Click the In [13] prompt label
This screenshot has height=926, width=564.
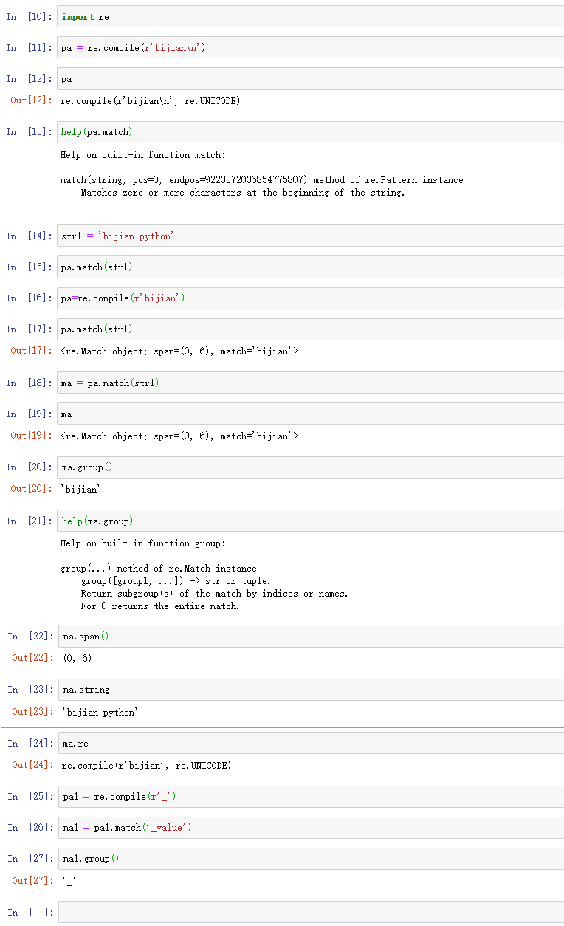pyautogui.click(x=29, y=132)
